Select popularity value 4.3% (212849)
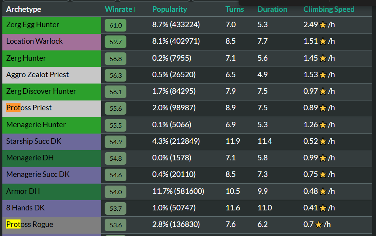The height and width of the screenshot is (236, 376). tap(176, 141)
